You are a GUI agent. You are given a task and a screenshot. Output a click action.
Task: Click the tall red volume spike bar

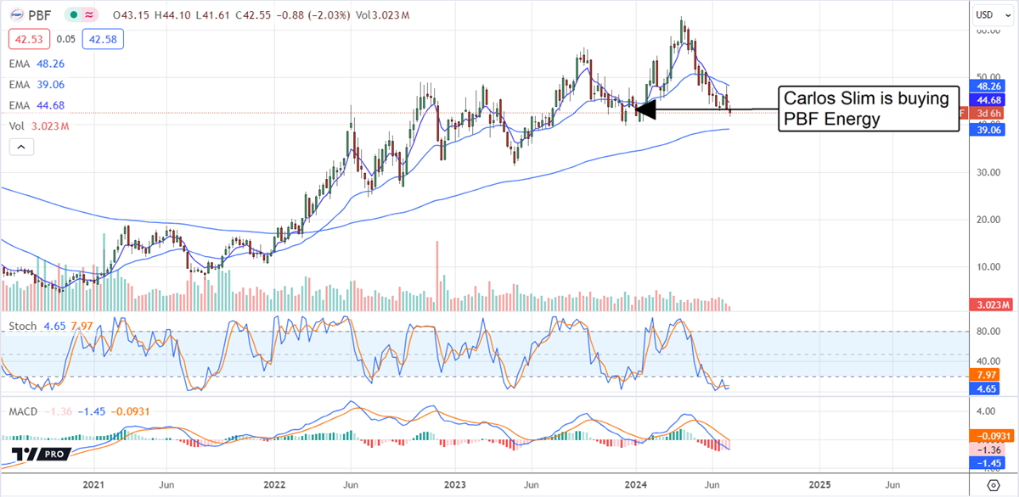[x=437, y=276]
